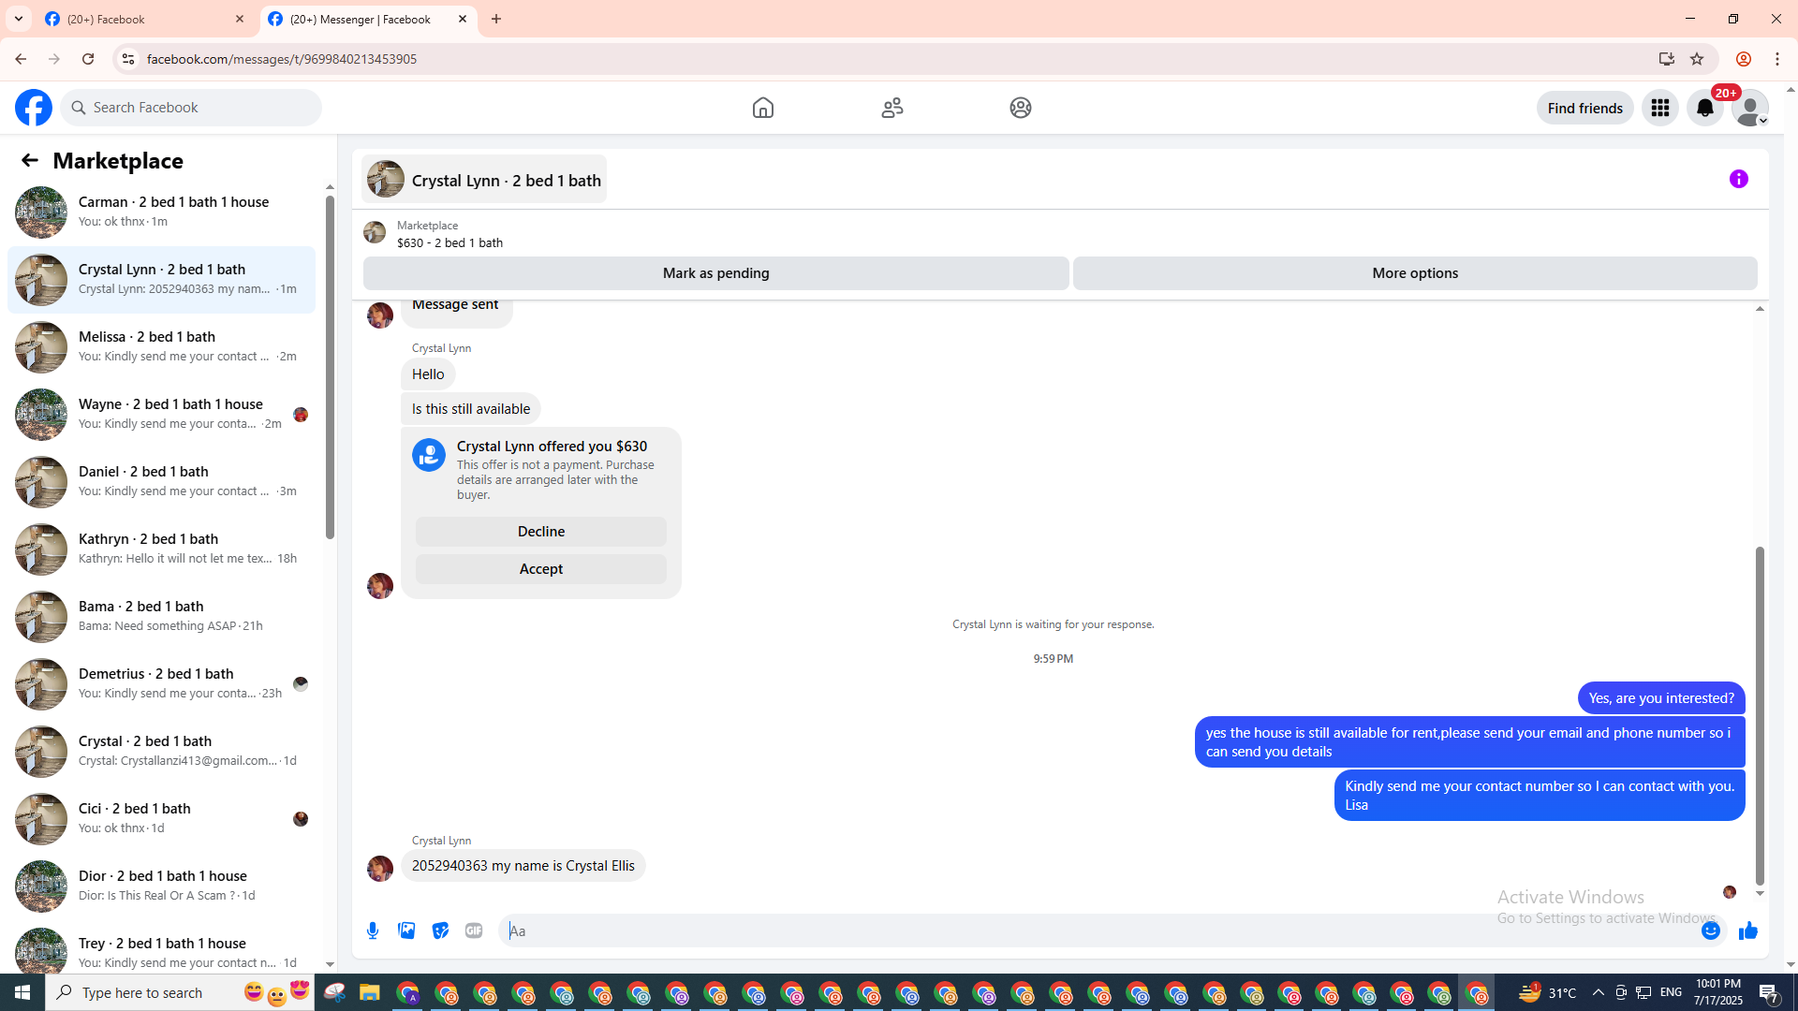Viewport: 1798px width, 1011px height.
Task: Go back from Marketplace chats list
Action: coord(30,160)
